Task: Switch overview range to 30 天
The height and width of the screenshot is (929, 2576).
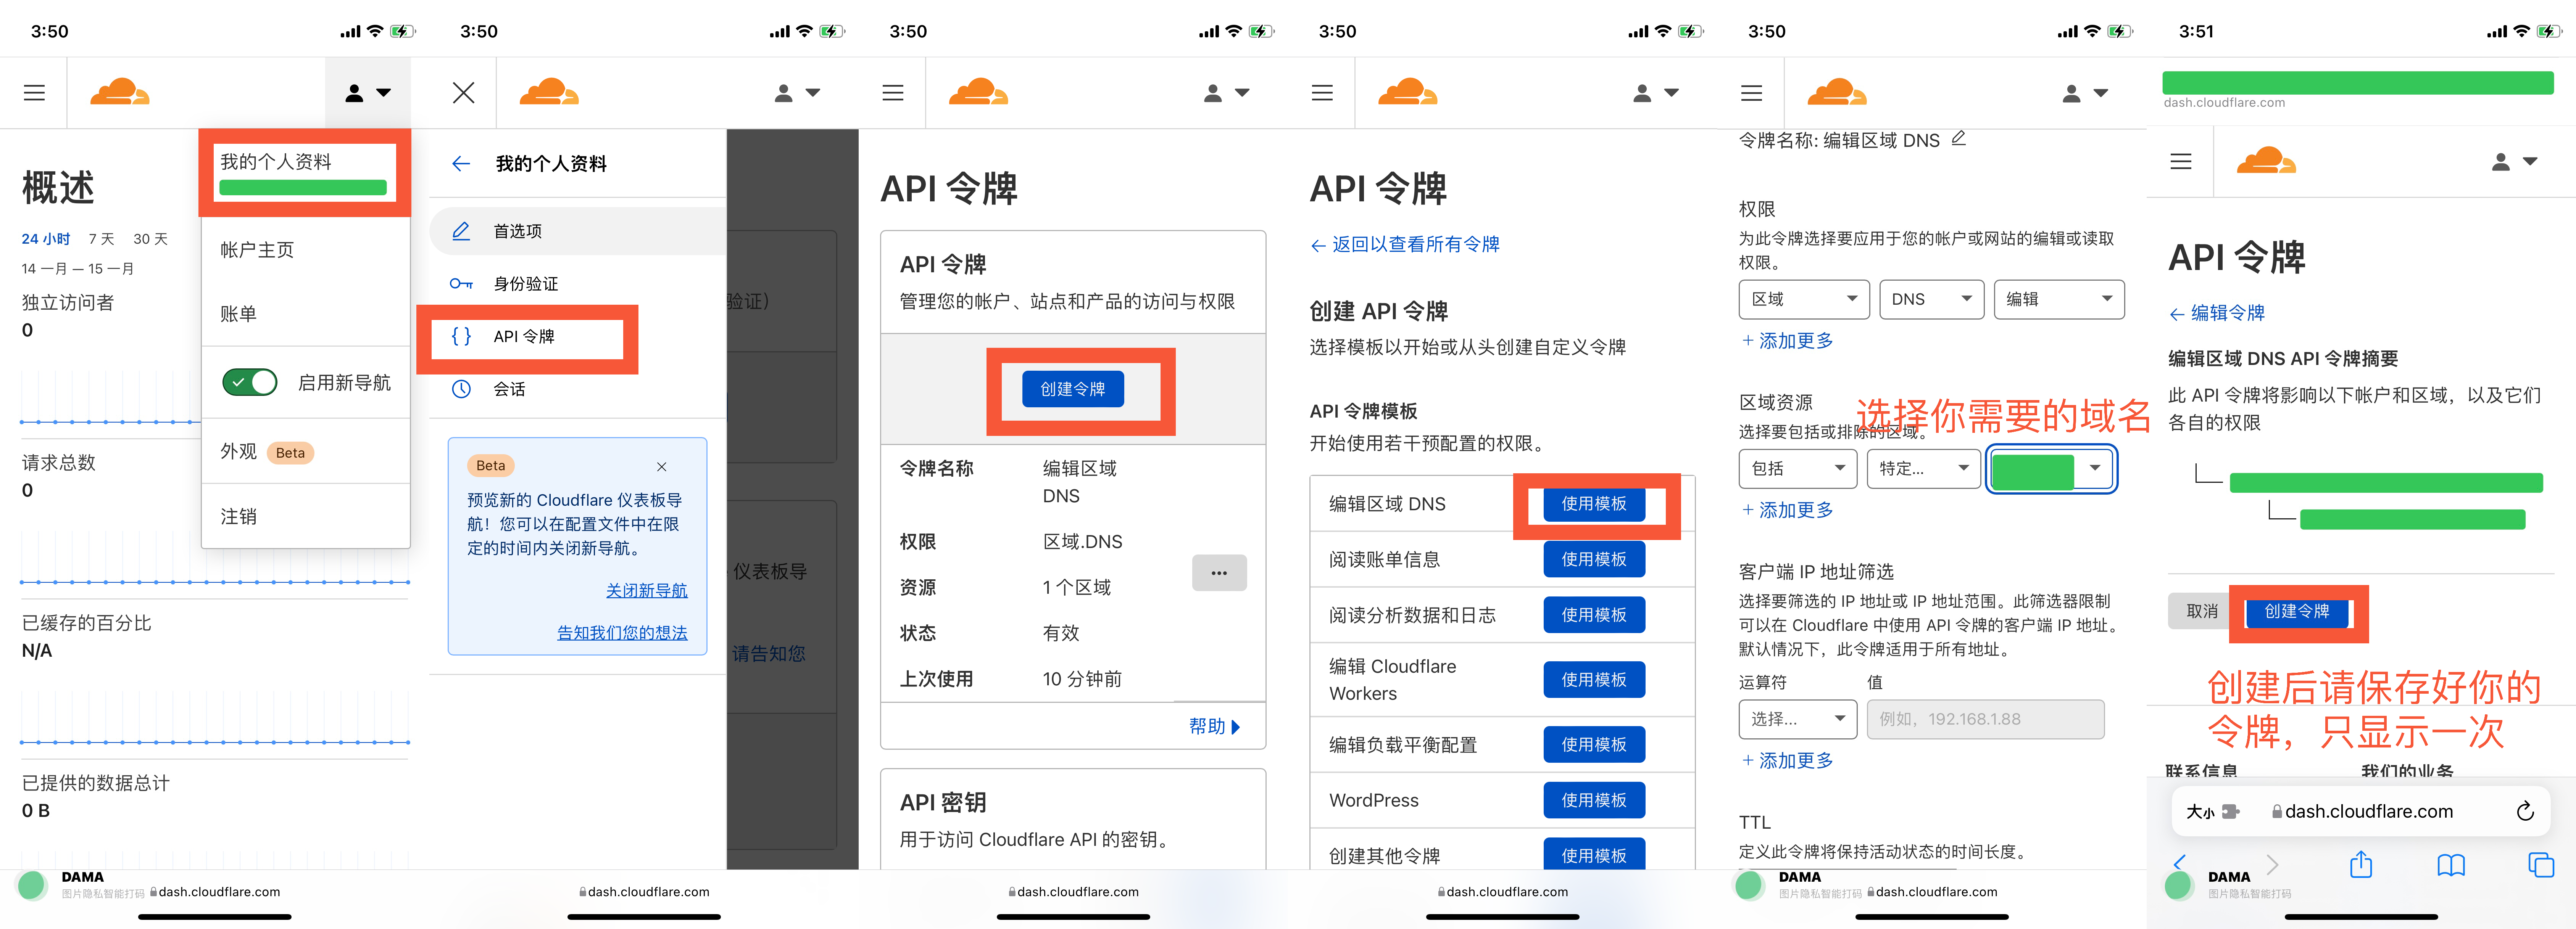Action: pyautogui.click(x=150, y=239)
